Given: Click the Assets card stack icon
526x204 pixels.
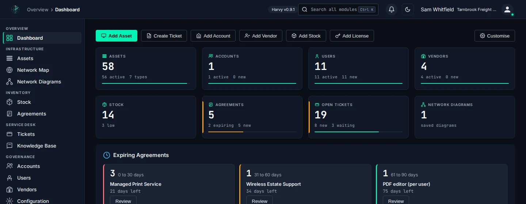Looking at the screenshot, I should (x=104, y=56).
